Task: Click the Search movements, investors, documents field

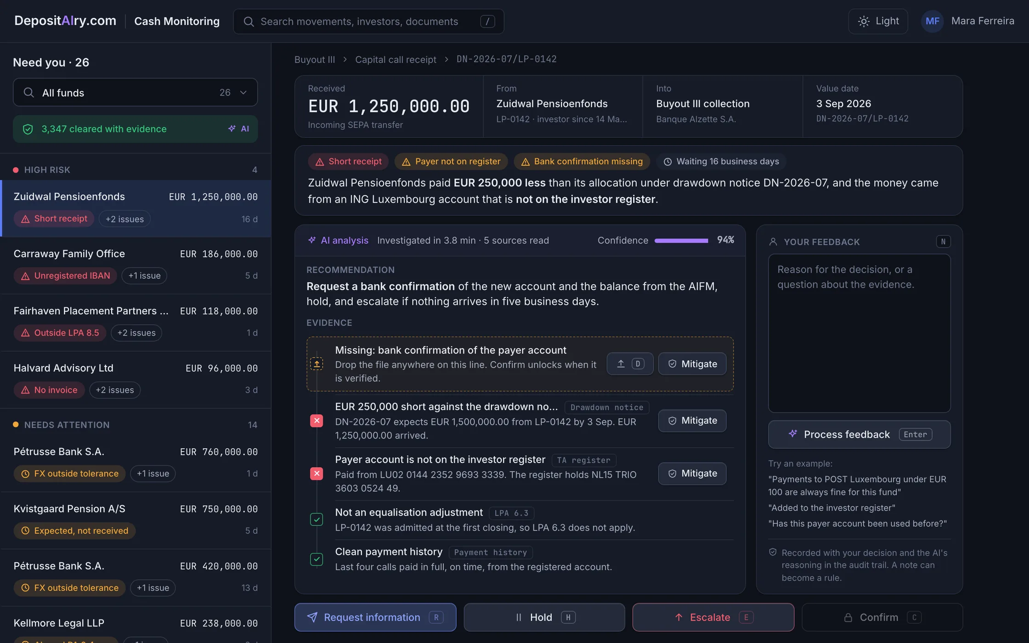Action: point(368,22)
